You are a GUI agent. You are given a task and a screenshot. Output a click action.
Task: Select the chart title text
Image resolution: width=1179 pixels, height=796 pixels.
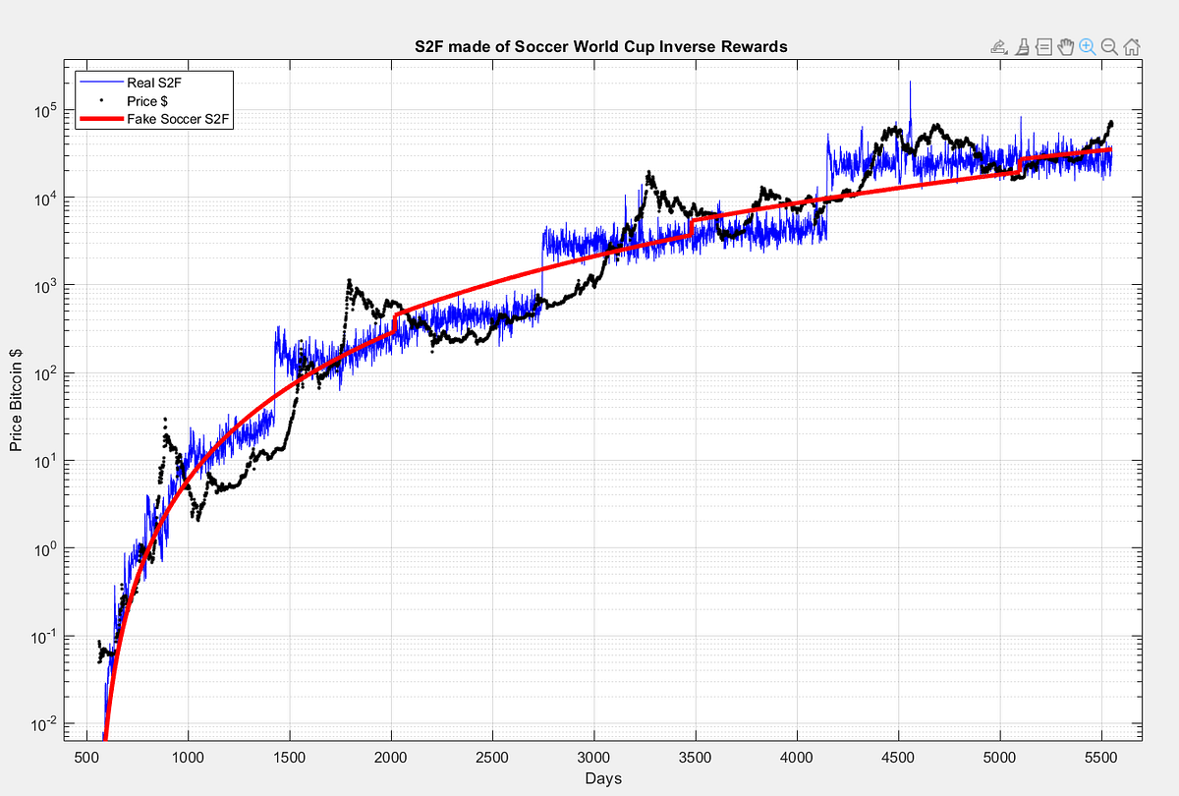point(600,47)
